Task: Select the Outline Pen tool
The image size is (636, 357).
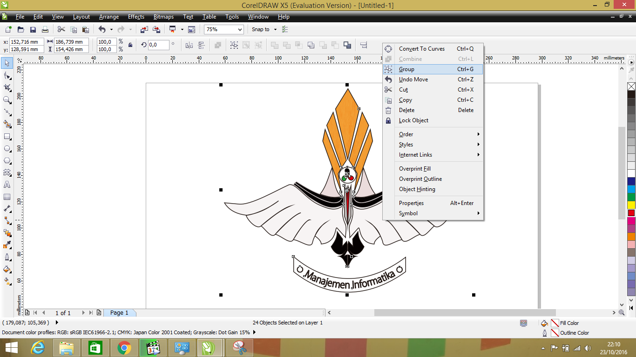Action: pos(7,257)
